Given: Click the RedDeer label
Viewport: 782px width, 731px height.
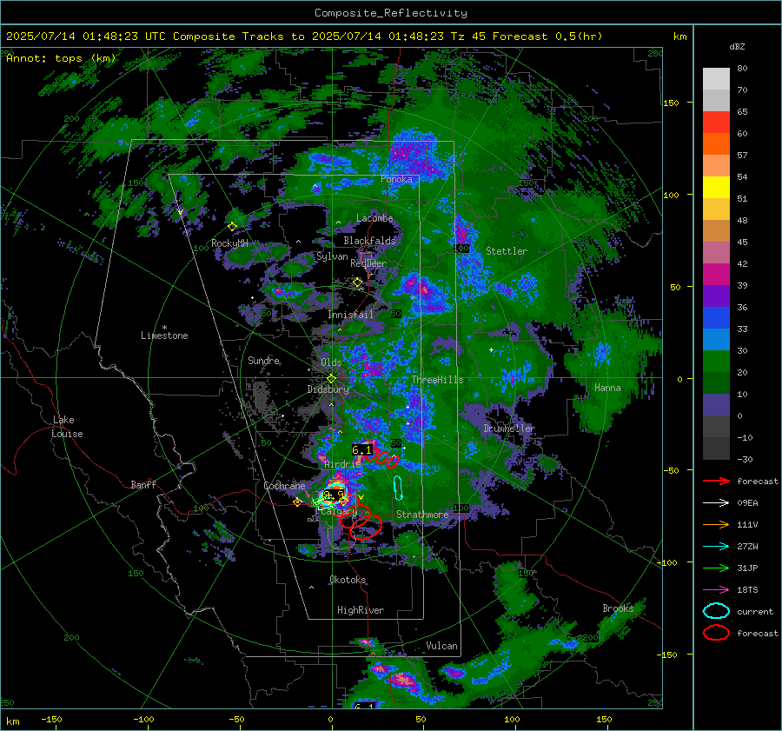Looking at the screenshot, I should 368,263.
